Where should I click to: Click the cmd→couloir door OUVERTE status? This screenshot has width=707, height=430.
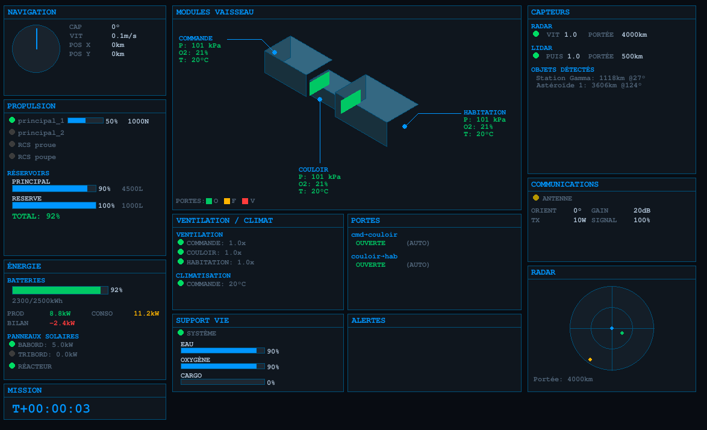click(370, 243)
